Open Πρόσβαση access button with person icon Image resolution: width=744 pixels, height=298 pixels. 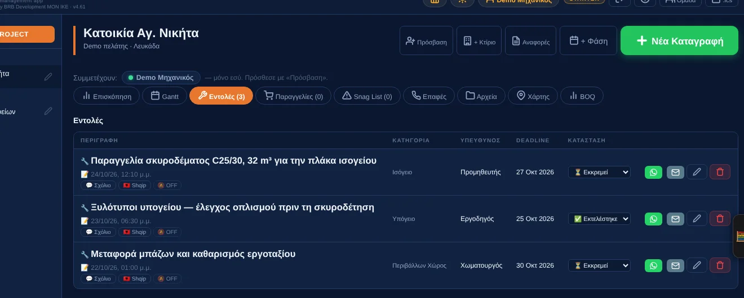coord(426,40)
